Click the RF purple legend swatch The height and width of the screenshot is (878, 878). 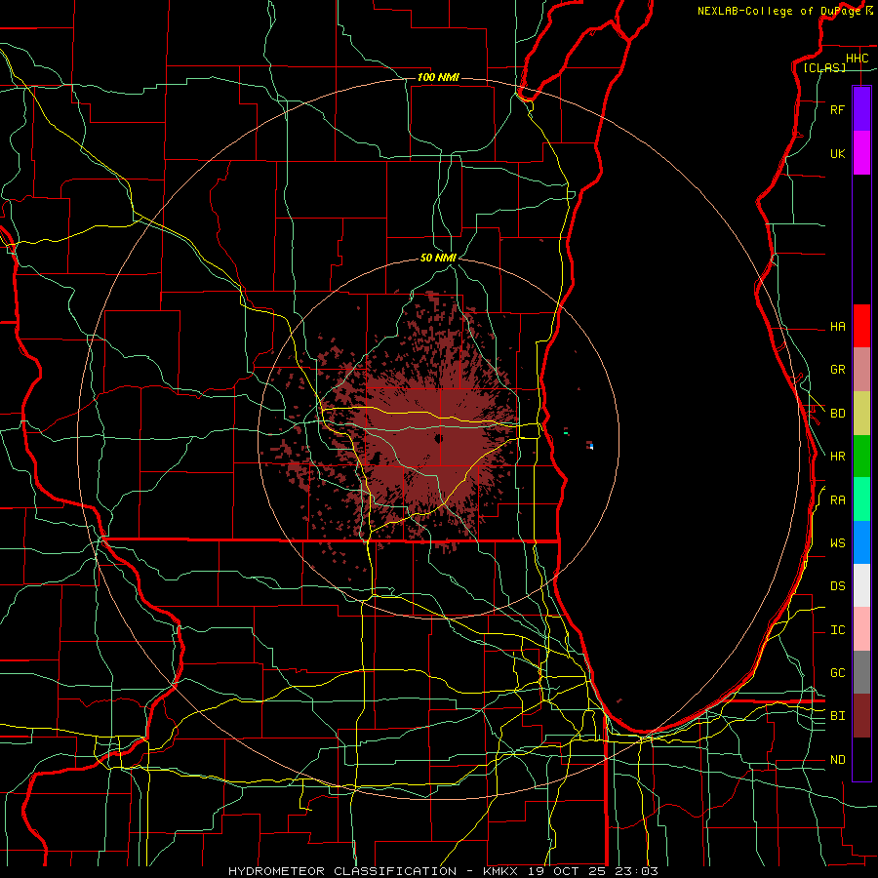pyautogui.click(x=861, y=109)
